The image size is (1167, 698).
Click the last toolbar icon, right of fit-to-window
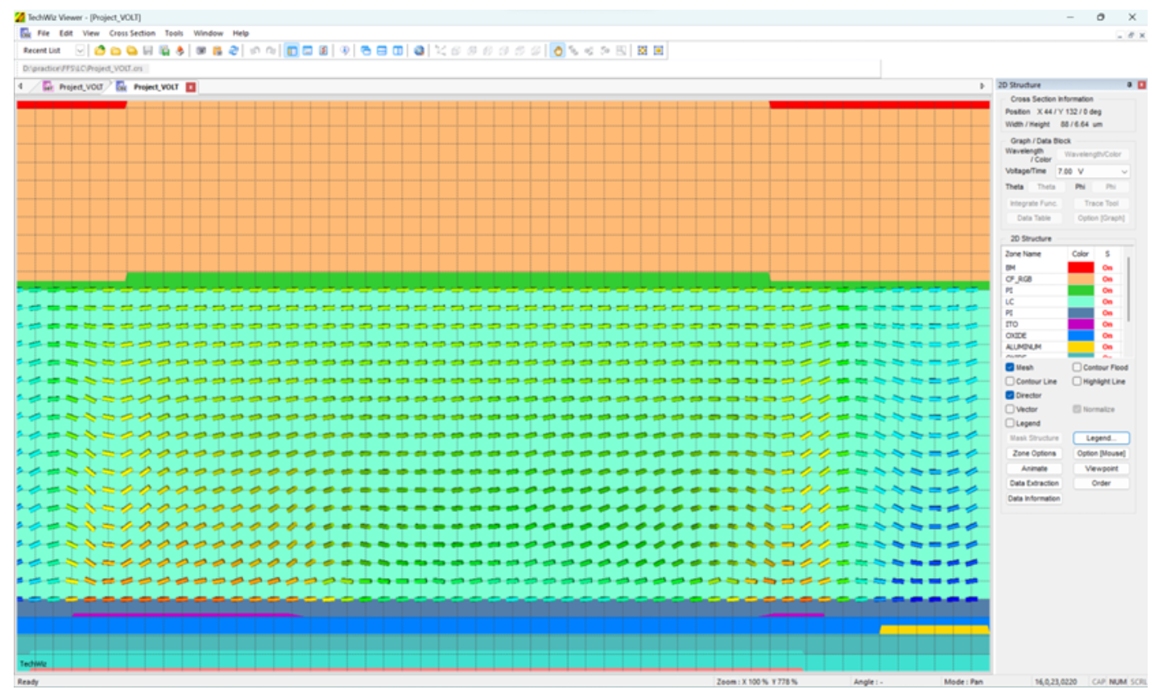coord(658,51)
